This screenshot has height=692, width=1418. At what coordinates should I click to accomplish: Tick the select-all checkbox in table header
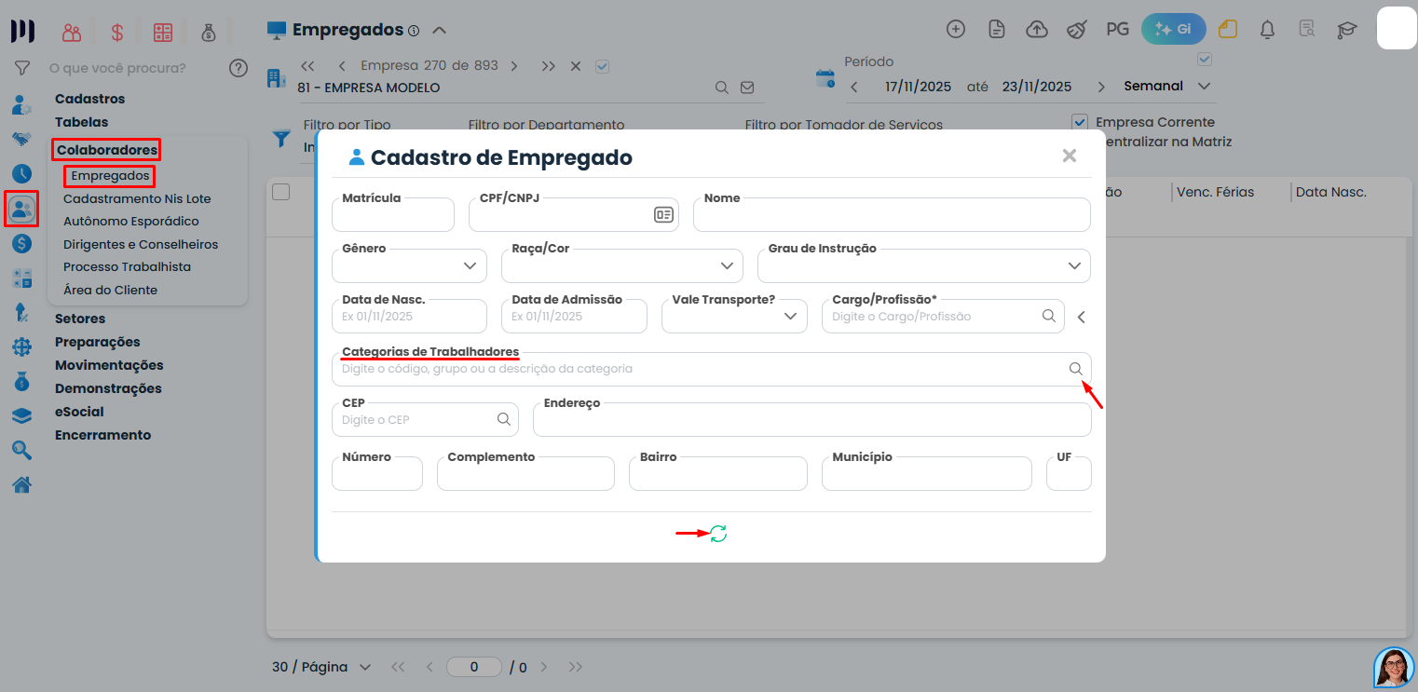[280, 192]
